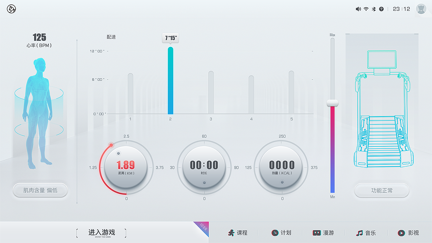This screenshot has height=243, width=432.
Task: Toggle the Bluetooth icon
Action: tap(374, 9)
